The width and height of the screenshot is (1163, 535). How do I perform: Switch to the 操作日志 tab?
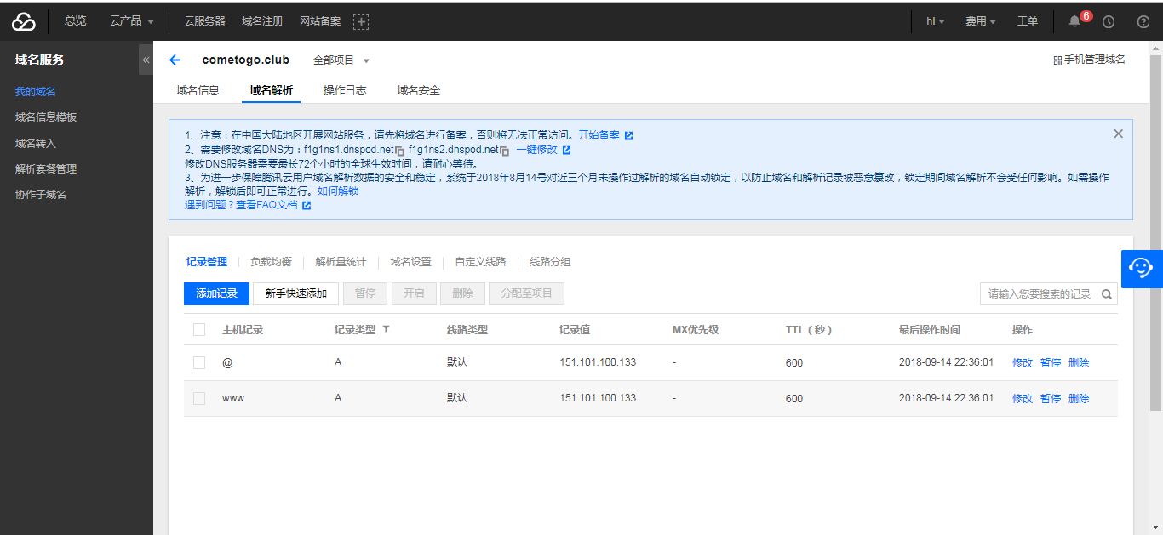pyautogui.click(x=345, y=90)
